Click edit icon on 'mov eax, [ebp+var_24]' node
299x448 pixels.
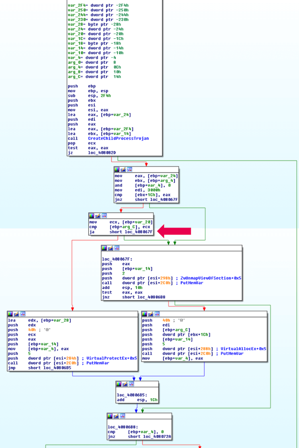click(123, 170)
